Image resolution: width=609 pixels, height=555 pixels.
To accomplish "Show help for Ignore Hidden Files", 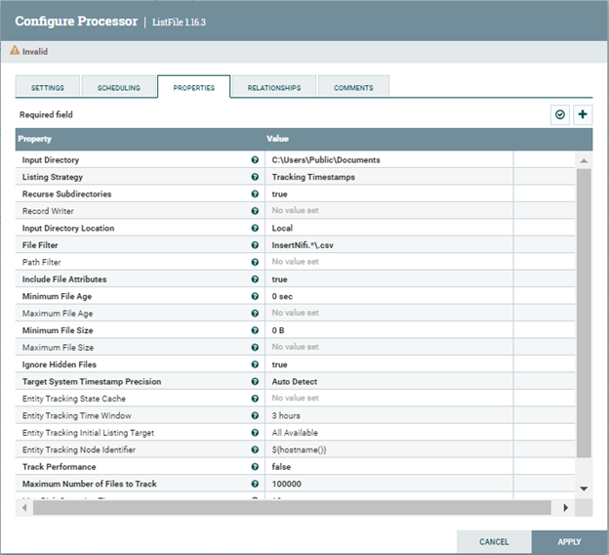I will click(255, 364).
